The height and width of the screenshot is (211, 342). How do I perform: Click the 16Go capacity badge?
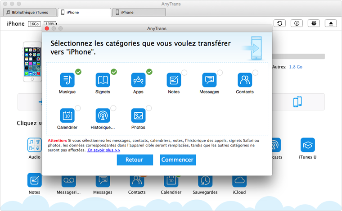pyautogui.click(x=34, y=24)
